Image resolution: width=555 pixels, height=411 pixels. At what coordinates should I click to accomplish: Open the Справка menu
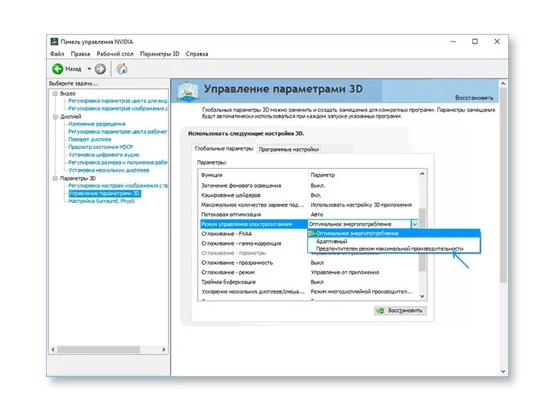197,54
